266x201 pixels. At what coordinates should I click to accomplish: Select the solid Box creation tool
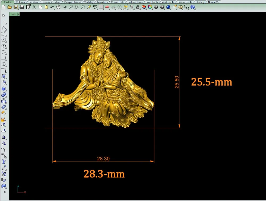click(4, 89)
